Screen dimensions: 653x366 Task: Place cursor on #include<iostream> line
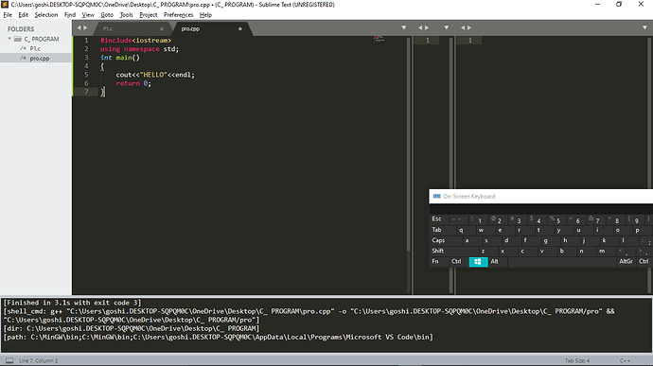[x=135, y=40]
